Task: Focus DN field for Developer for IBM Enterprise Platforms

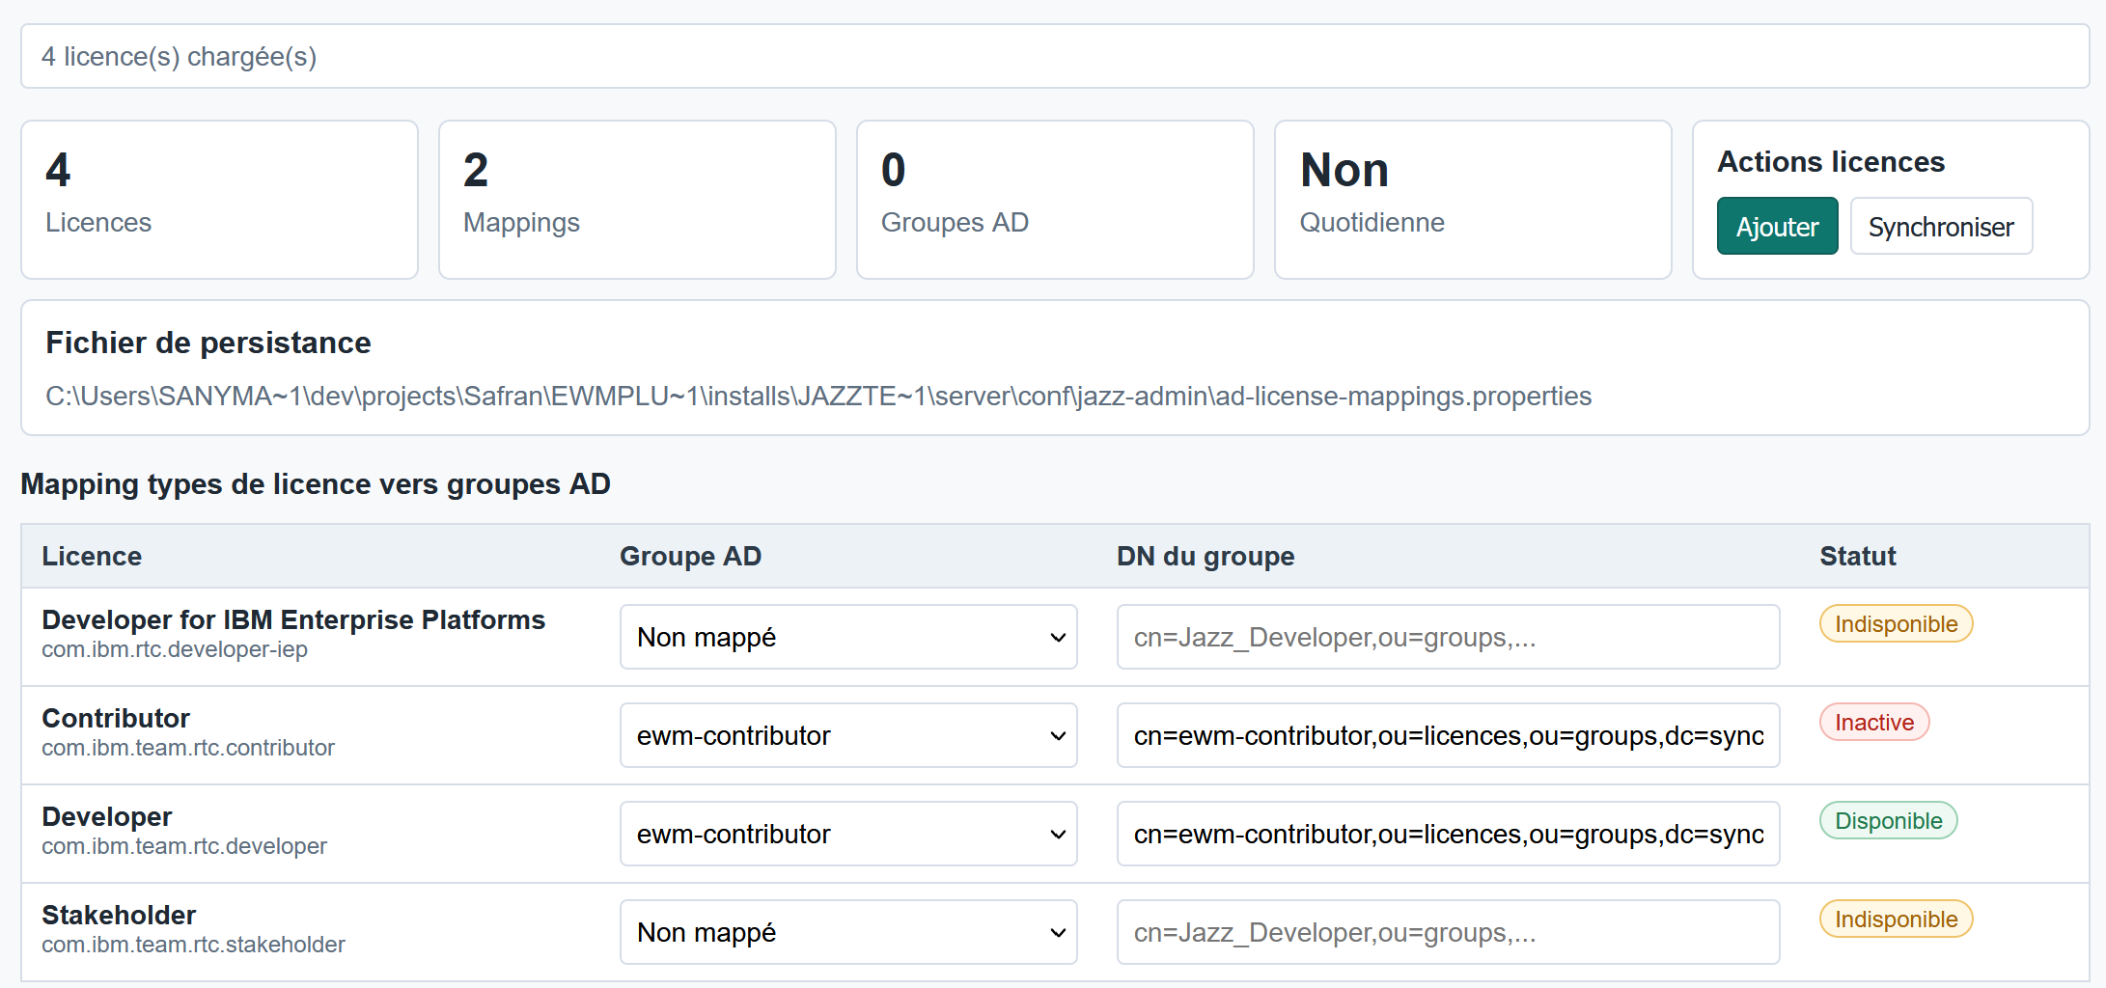Action: pyautogui.click(x=1448, y=637)
